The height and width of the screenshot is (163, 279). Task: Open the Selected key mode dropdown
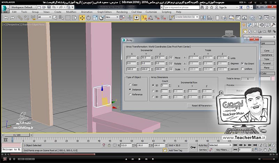(x=220, y=145)
